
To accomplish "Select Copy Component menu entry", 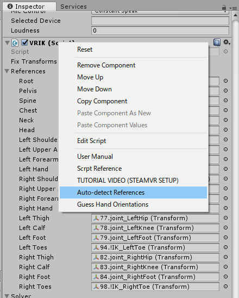I will (x=133, y=101).
